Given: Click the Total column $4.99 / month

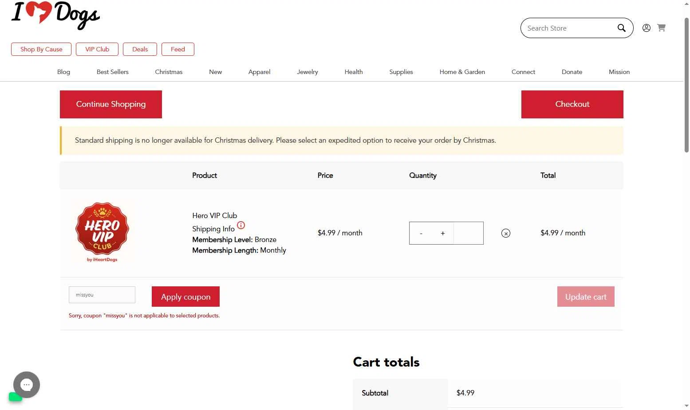Looking at the screenshot, I should coord(563,233).
